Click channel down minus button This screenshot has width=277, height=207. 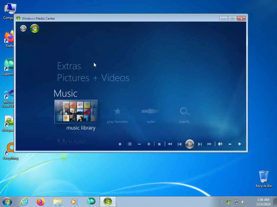tap(139, 144)
